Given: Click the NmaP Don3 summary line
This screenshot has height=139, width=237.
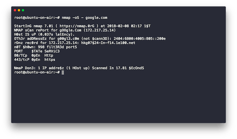Looking at the screenshot, I should (79, 68).
